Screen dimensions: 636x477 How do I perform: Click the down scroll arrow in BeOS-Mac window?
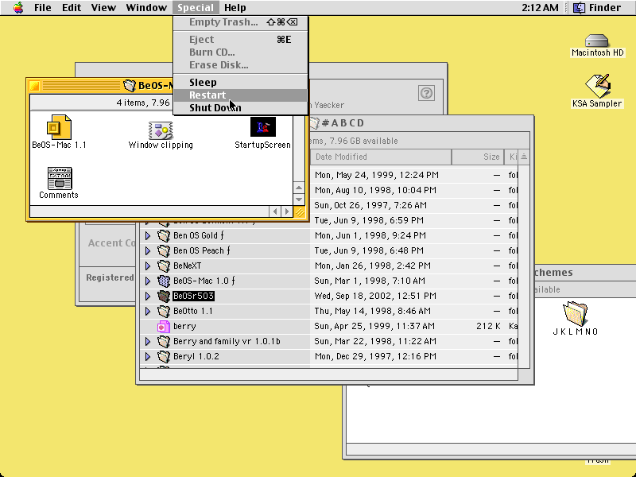[299, 200]
